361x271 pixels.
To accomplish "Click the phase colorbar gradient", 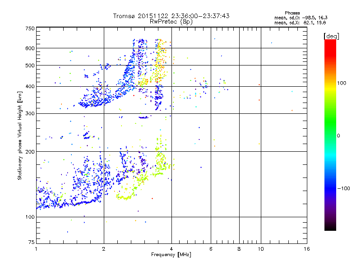I will (x=330, y=135).
